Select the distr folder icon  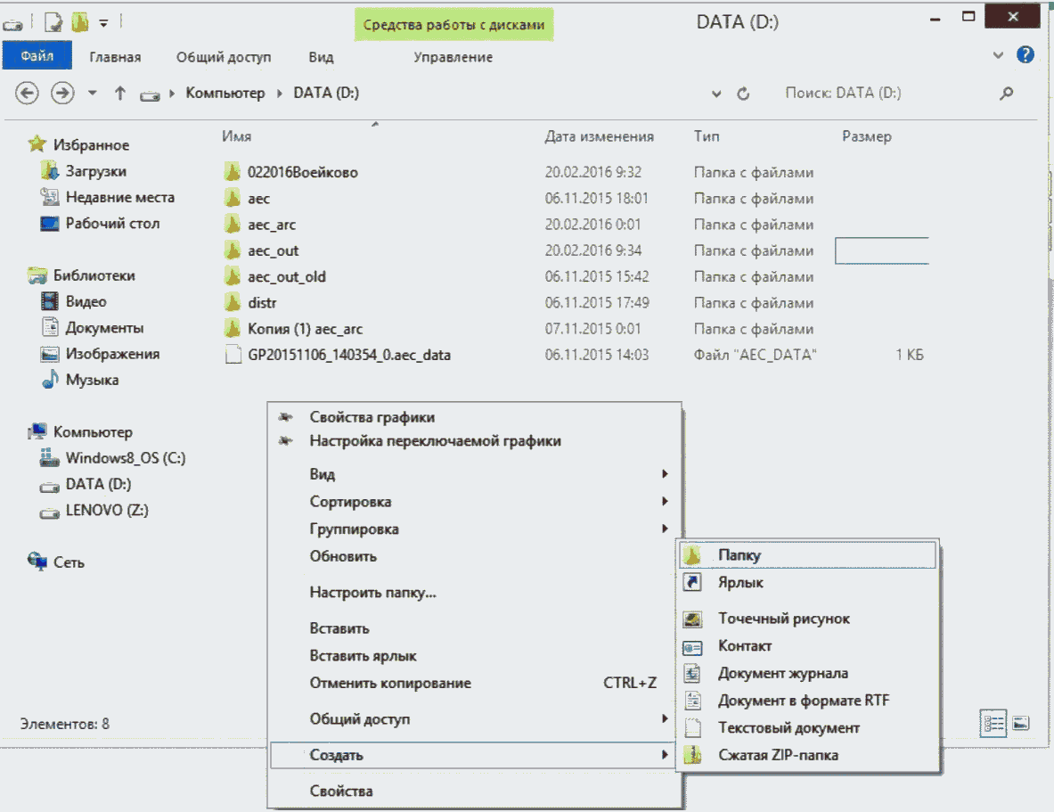click(232, 302)
